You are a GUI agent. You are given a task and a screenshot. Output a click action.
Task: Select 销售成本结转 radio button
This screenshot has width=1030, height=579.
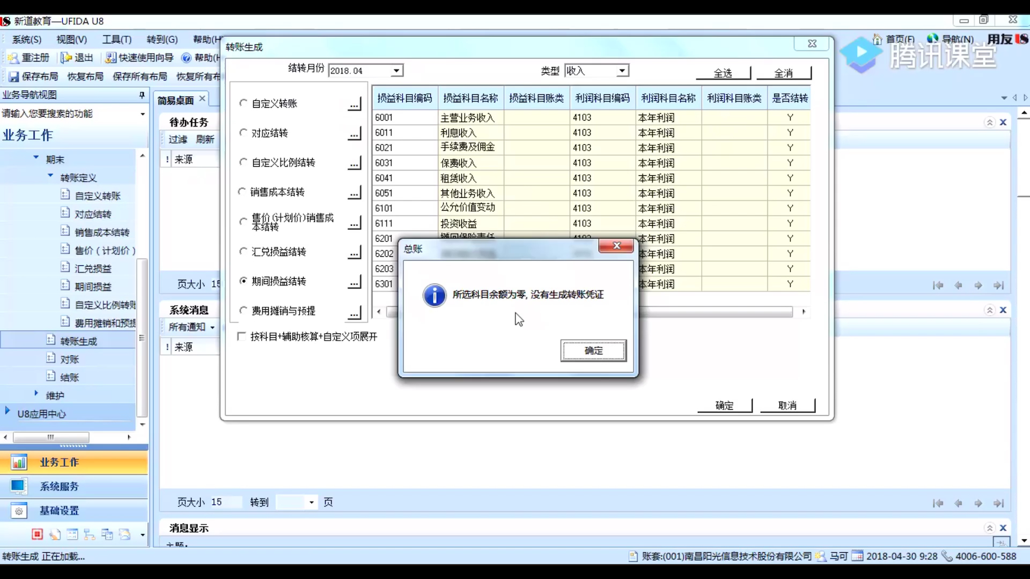[x=242, y=191]
